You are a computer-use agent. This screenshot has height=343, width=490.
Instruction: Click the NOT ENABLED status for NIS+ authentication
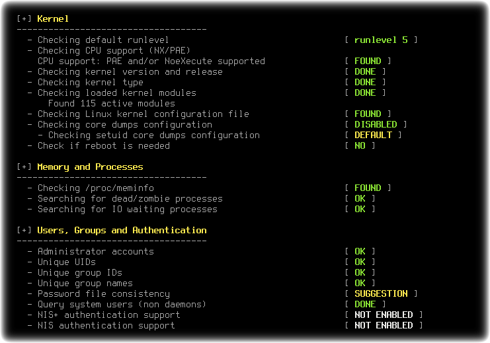384,315
